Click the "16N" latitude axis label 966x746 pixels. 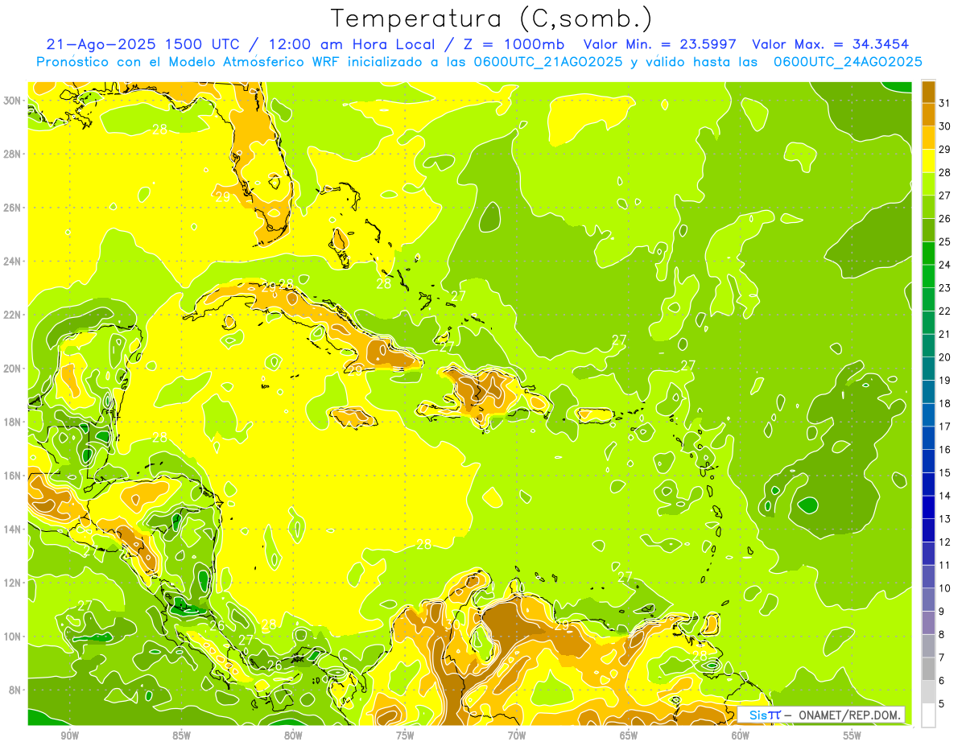(x=13, y=476)
